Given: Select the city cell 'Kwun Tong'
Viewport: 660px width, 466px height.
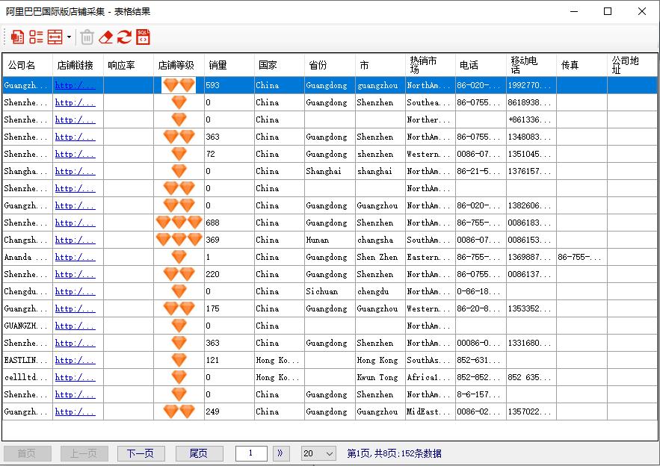Looking at the screenshot, I should (x=380, y=377).
